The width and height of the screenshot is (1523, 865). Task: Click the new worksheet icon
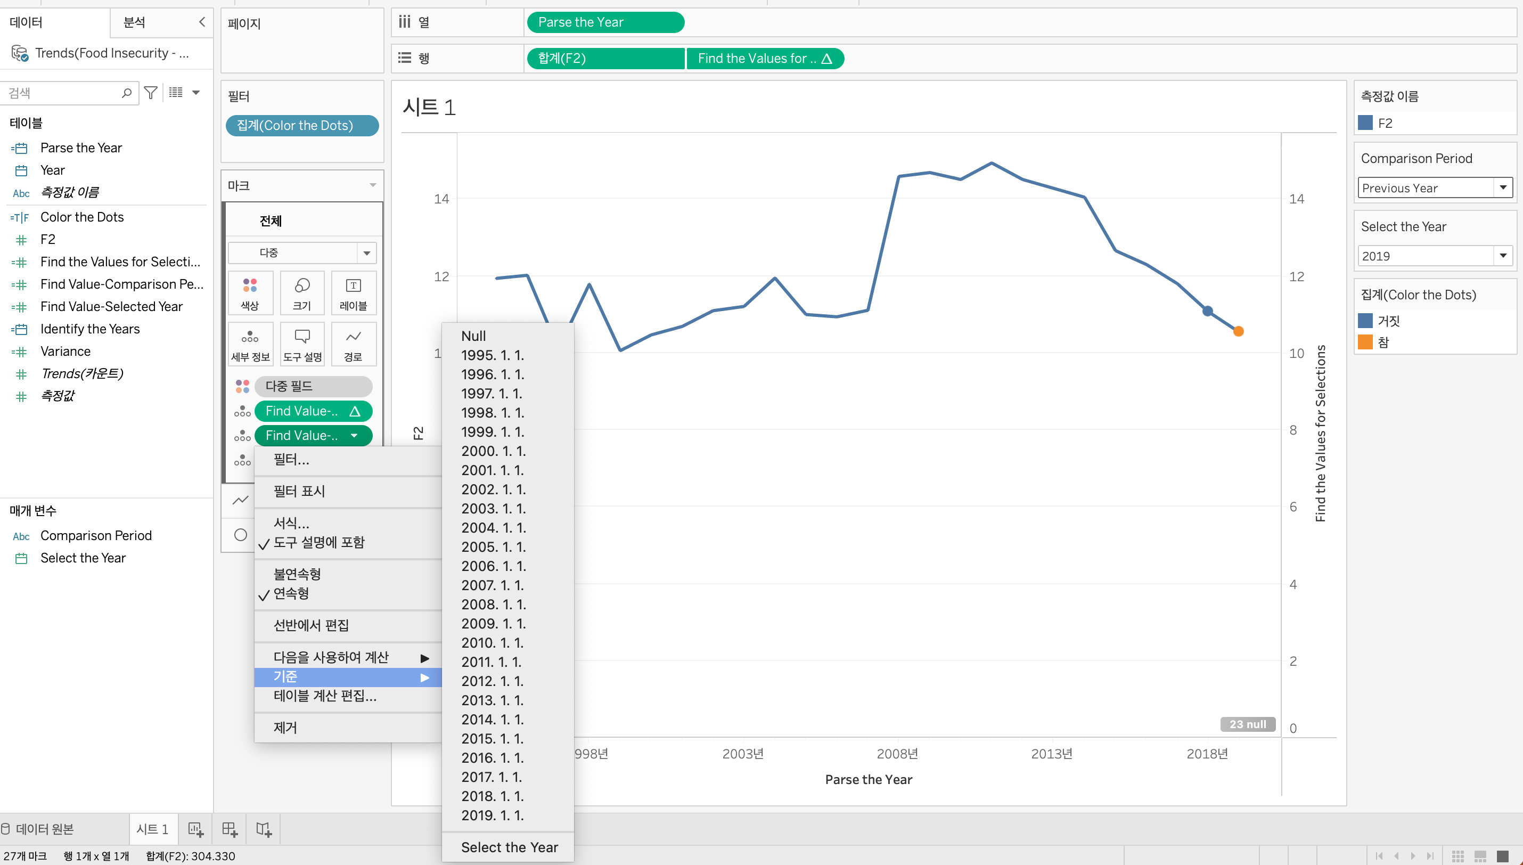point(196,829)
